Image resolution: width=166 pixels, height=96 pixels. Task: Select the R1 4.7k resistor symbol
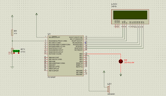[12, 33]
